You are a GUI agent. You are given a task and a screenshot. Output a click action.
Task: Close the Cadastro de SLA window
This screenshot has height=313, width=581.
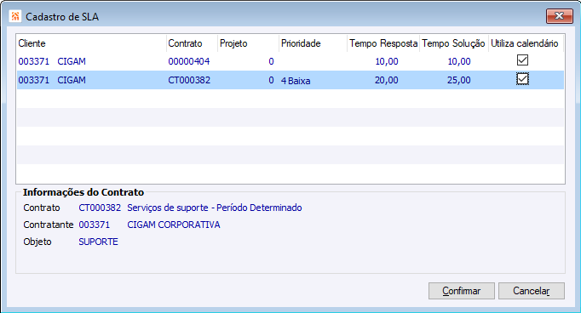point(559,16)
